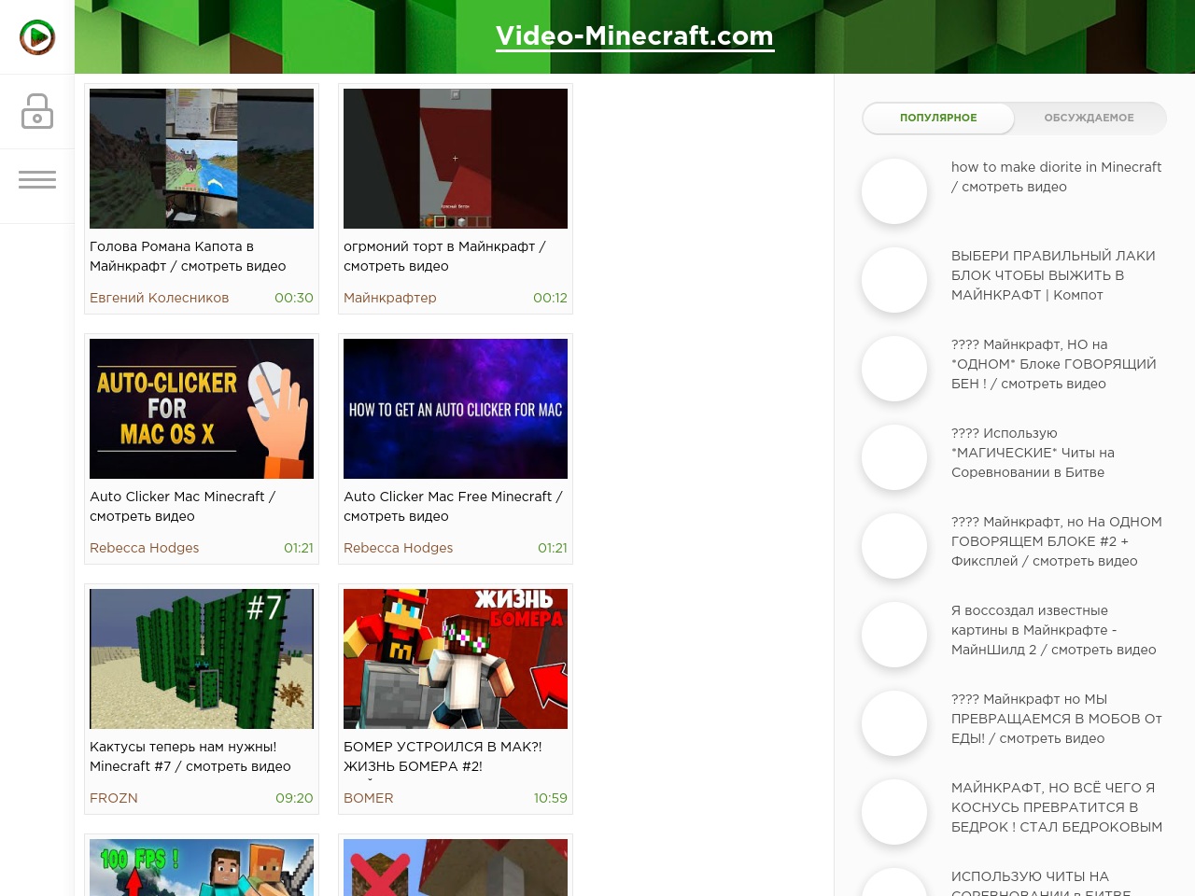Open the red X block video thumbnail
Viewport: 1195px width, 896px height.
coord(456,868)
